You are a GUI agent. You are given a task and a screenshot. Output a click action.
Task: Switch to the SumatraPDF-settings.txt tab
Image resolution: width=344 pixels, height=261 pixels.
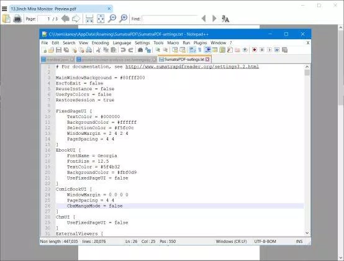[x=184, y=60]
